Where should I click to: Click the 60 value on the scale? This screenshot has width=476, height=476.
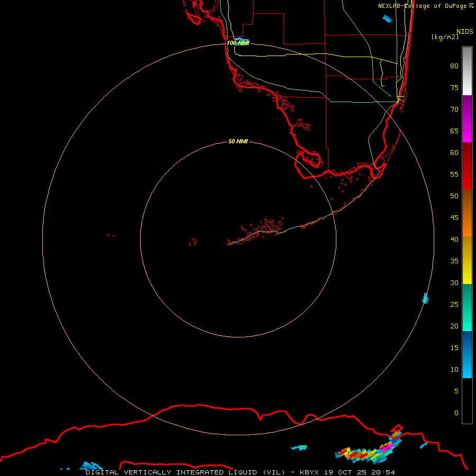tap(454, 153)
